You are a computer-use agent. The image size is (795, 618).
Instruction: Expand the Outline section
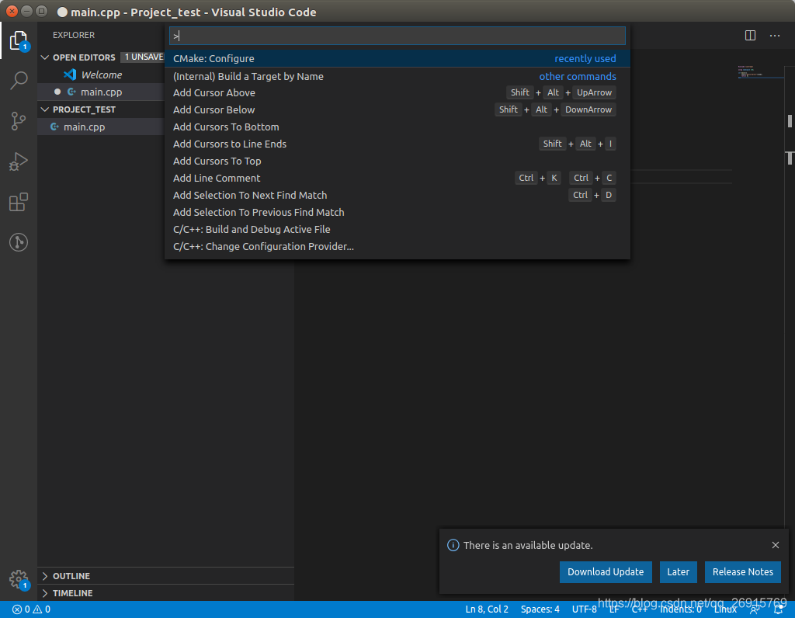(x=45, y=576)
